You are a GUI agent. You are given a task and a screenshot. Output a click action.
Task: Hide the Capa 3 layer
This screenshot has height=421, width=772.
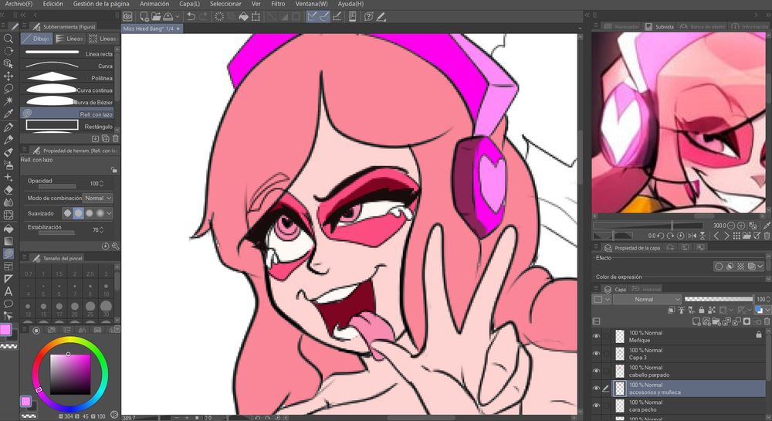point(596,354)
